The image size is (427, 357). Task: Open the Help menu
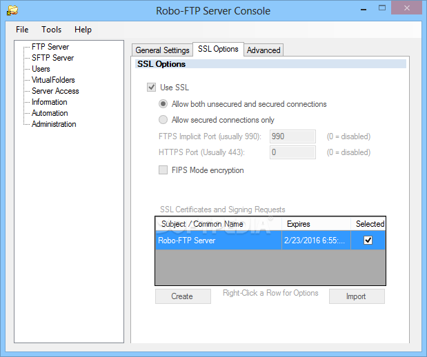pos(83,30)
